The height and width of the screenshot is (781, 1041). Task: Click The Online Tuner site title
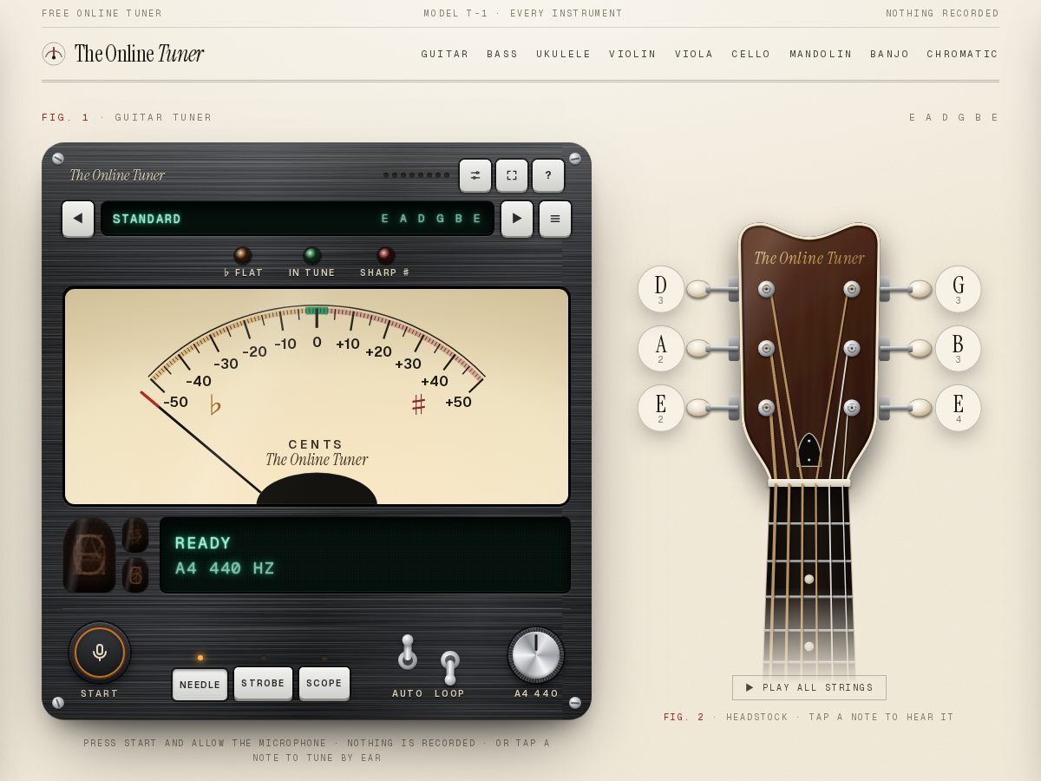[139, 54]
